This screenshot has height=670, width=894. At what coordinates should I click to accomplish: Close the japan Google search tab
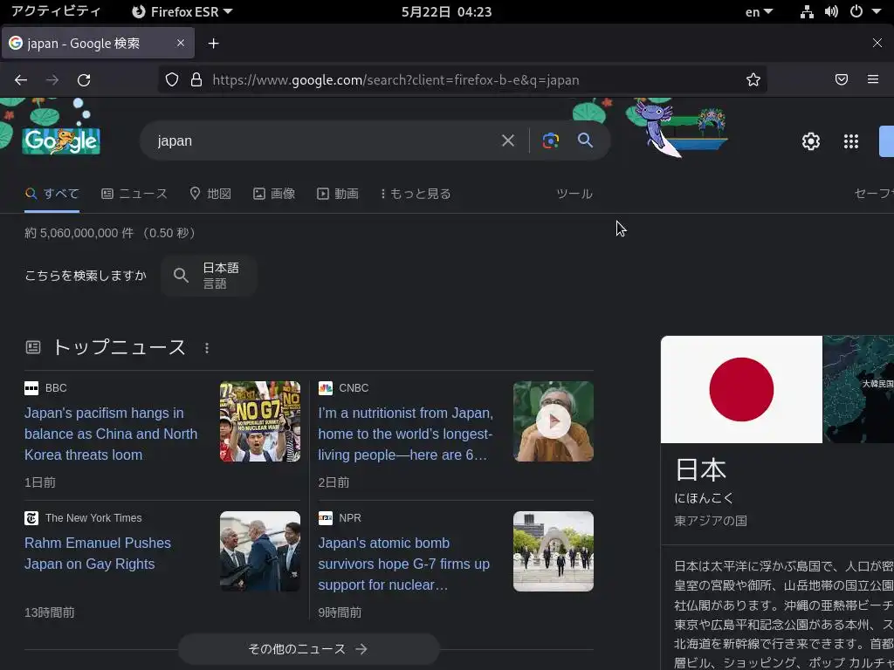[181, 43]
